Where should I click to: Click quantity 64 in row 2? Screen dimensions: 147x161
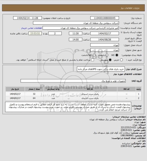tap(34, 98)
